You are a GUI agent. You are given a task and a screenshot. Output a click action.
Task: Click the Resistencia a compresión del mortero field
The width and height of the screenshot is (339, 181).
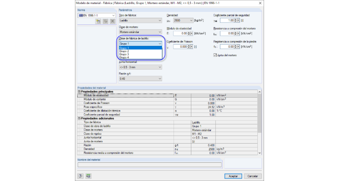[x=227, y=33]
